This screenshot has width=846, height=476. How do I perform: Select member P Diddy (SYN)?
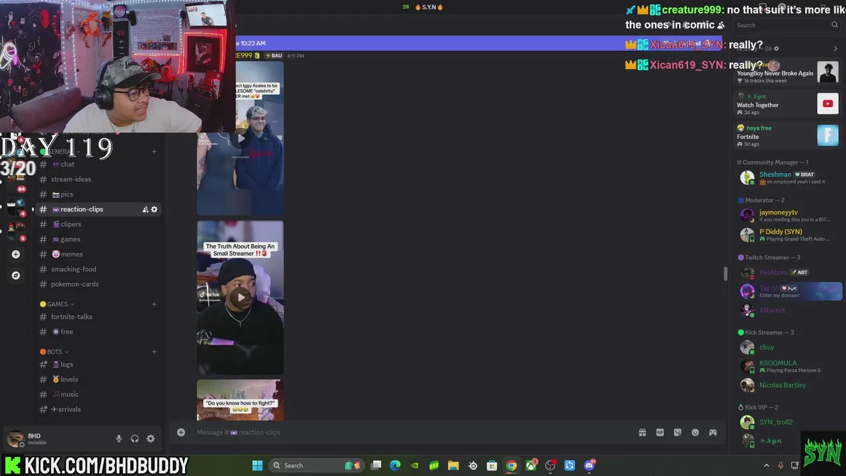[x=788, y=235]
